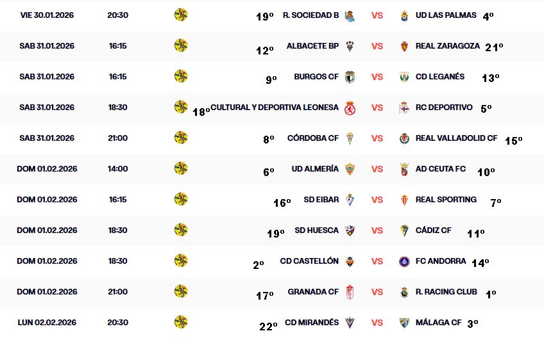
Task: Click broadcaster logo in CD Mirandés row
Action: (181, 321)
